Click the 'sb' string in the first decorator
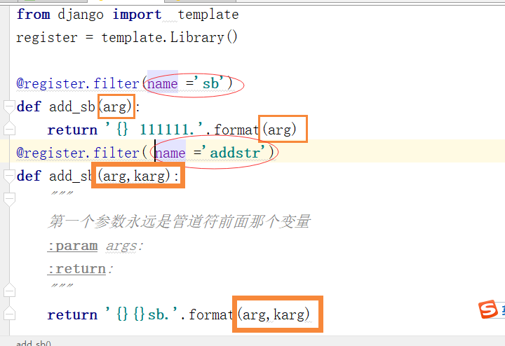 coord(210,83)
